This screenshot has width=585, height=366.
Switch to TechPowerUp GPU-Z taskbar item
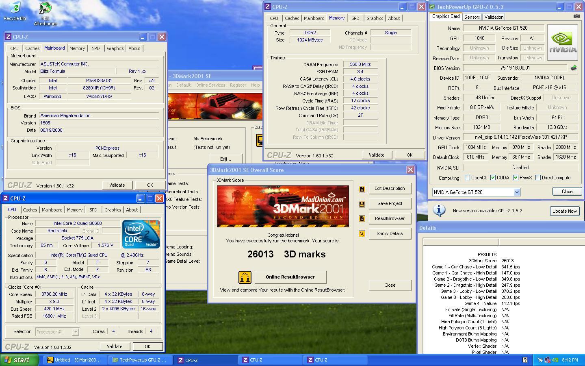tap(141, 360)
